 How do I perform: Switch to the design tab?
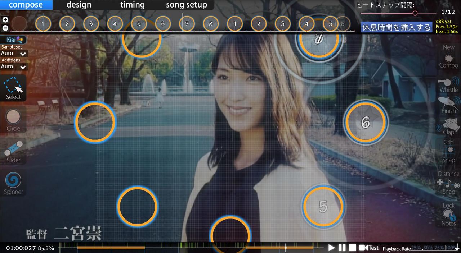[79, 5]
